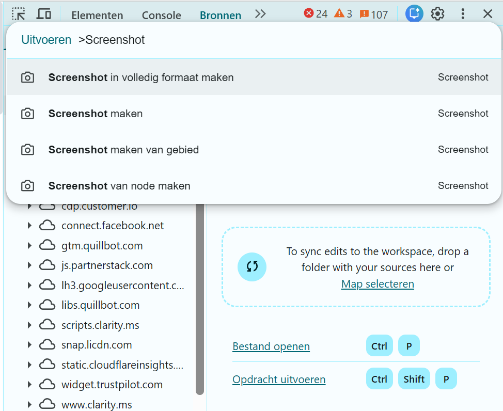Viewport: 503px width, 411px height.
Task: Expand the static.cloudflareinsights tree node
Action: click(x=29, y=365)
